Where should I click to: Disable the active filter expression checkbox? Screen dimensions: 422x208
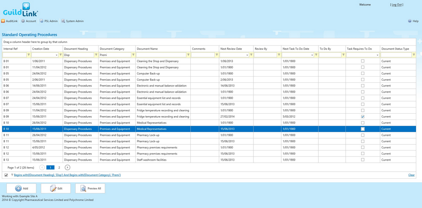point(6,175)
